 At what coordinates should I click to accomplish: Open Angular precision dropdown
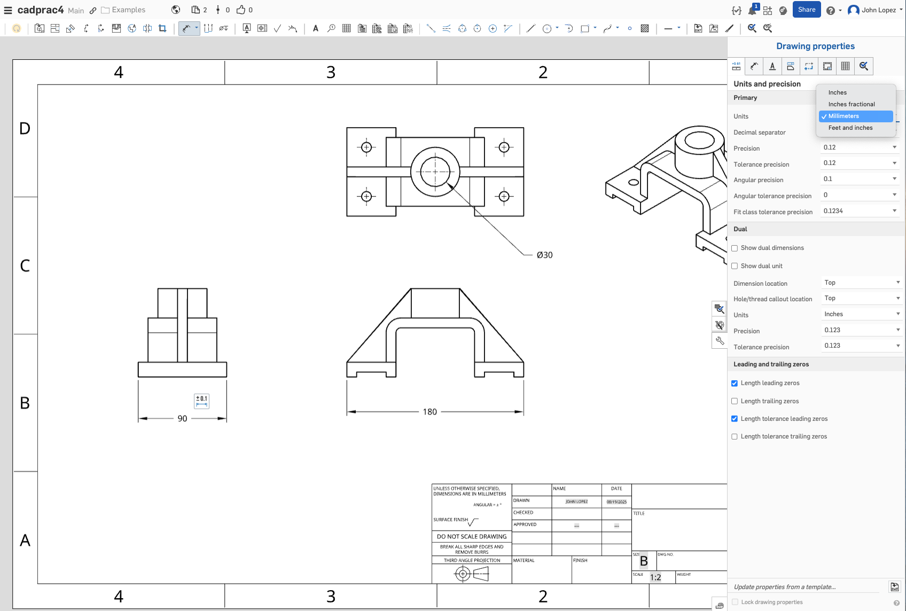860,179
